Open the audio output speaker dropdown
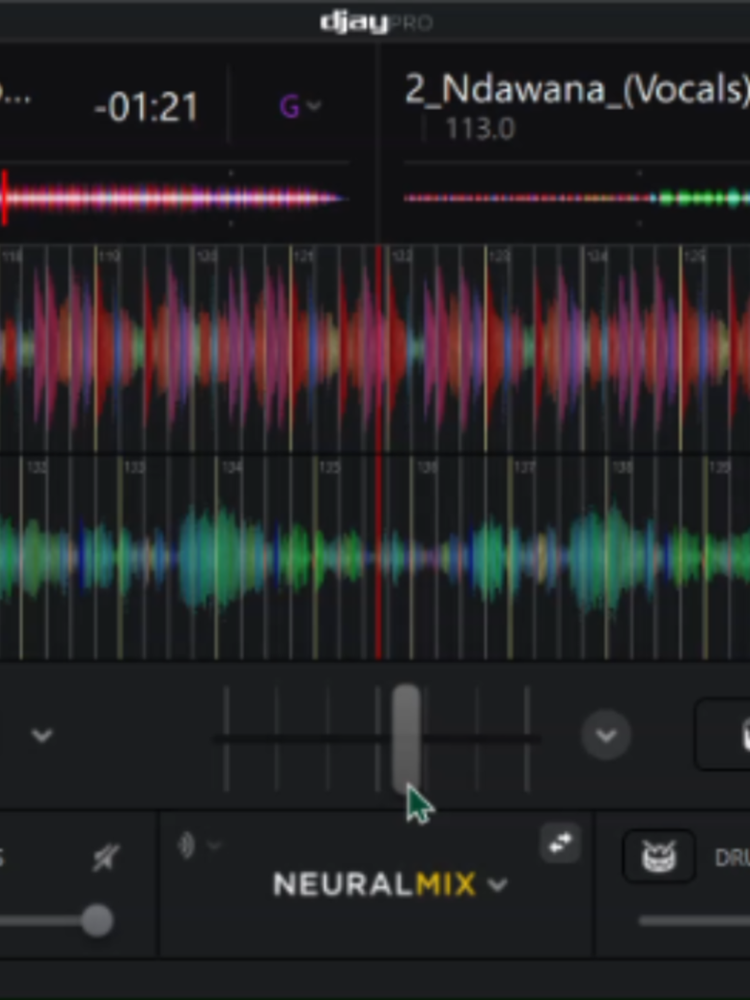This screenshot has height=1000, width=750. coord(199,847)
